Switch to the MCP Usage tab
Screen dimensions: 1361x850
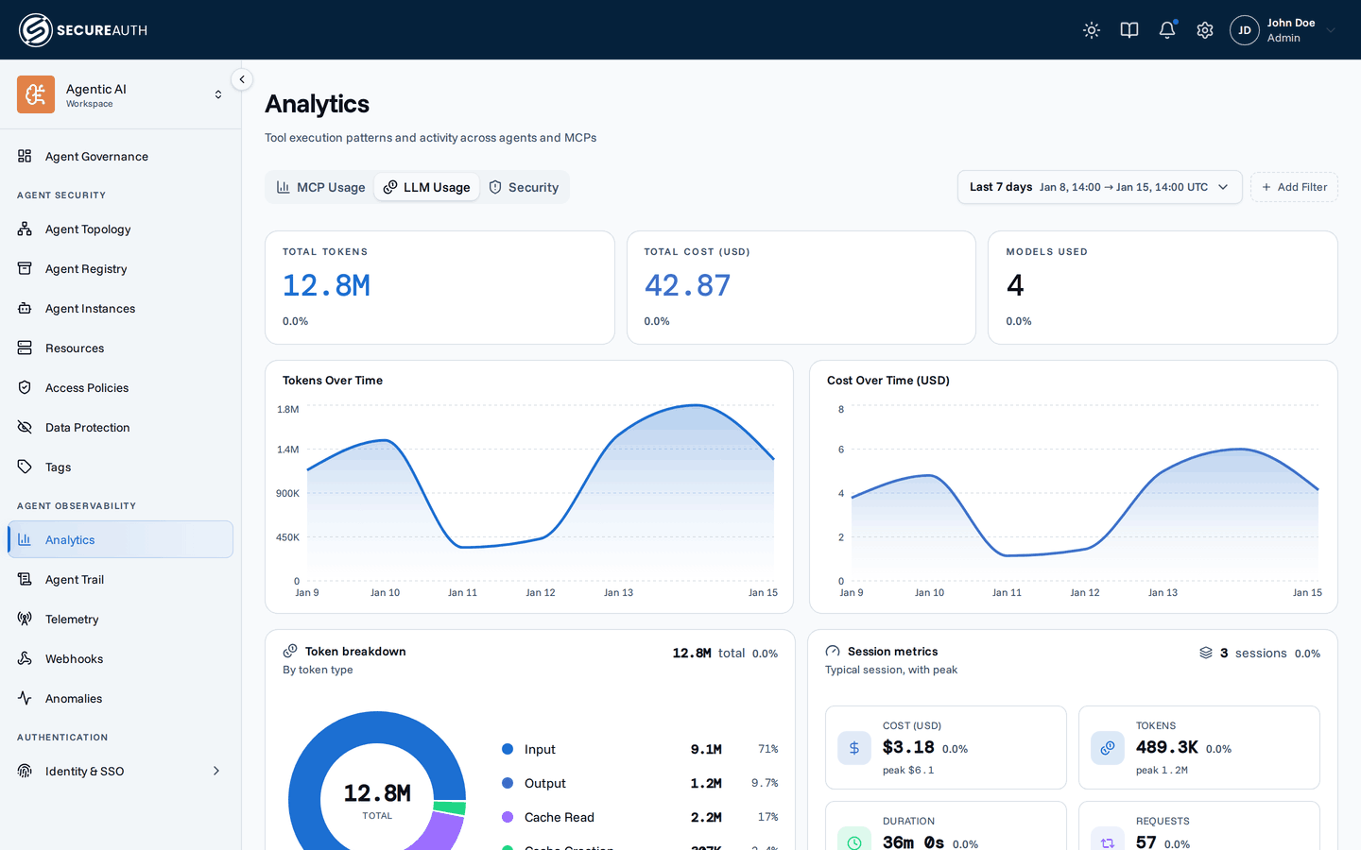point(320,187)
